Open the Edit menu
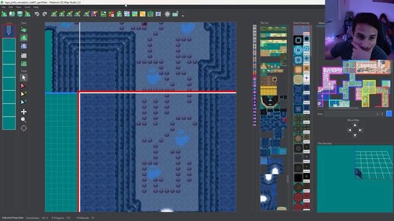Viewport: 394px width, 221px height. [10, 7]
